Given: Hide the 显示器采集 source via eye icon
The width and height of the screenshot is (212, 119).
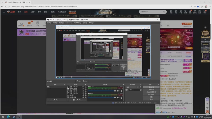Looking at the screenshot, I should tap(83, 97).
